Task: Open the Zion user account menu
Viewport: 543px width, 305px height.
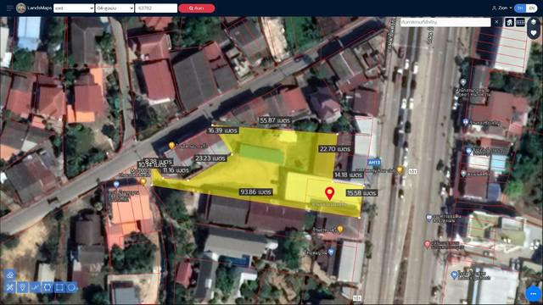Action: coord(501,8)
